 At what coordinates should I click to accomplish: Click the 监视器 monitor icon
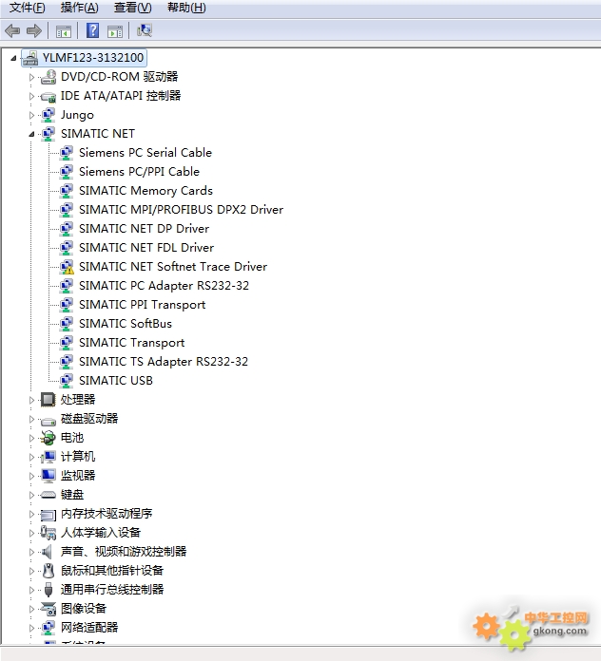click(48, 476)
